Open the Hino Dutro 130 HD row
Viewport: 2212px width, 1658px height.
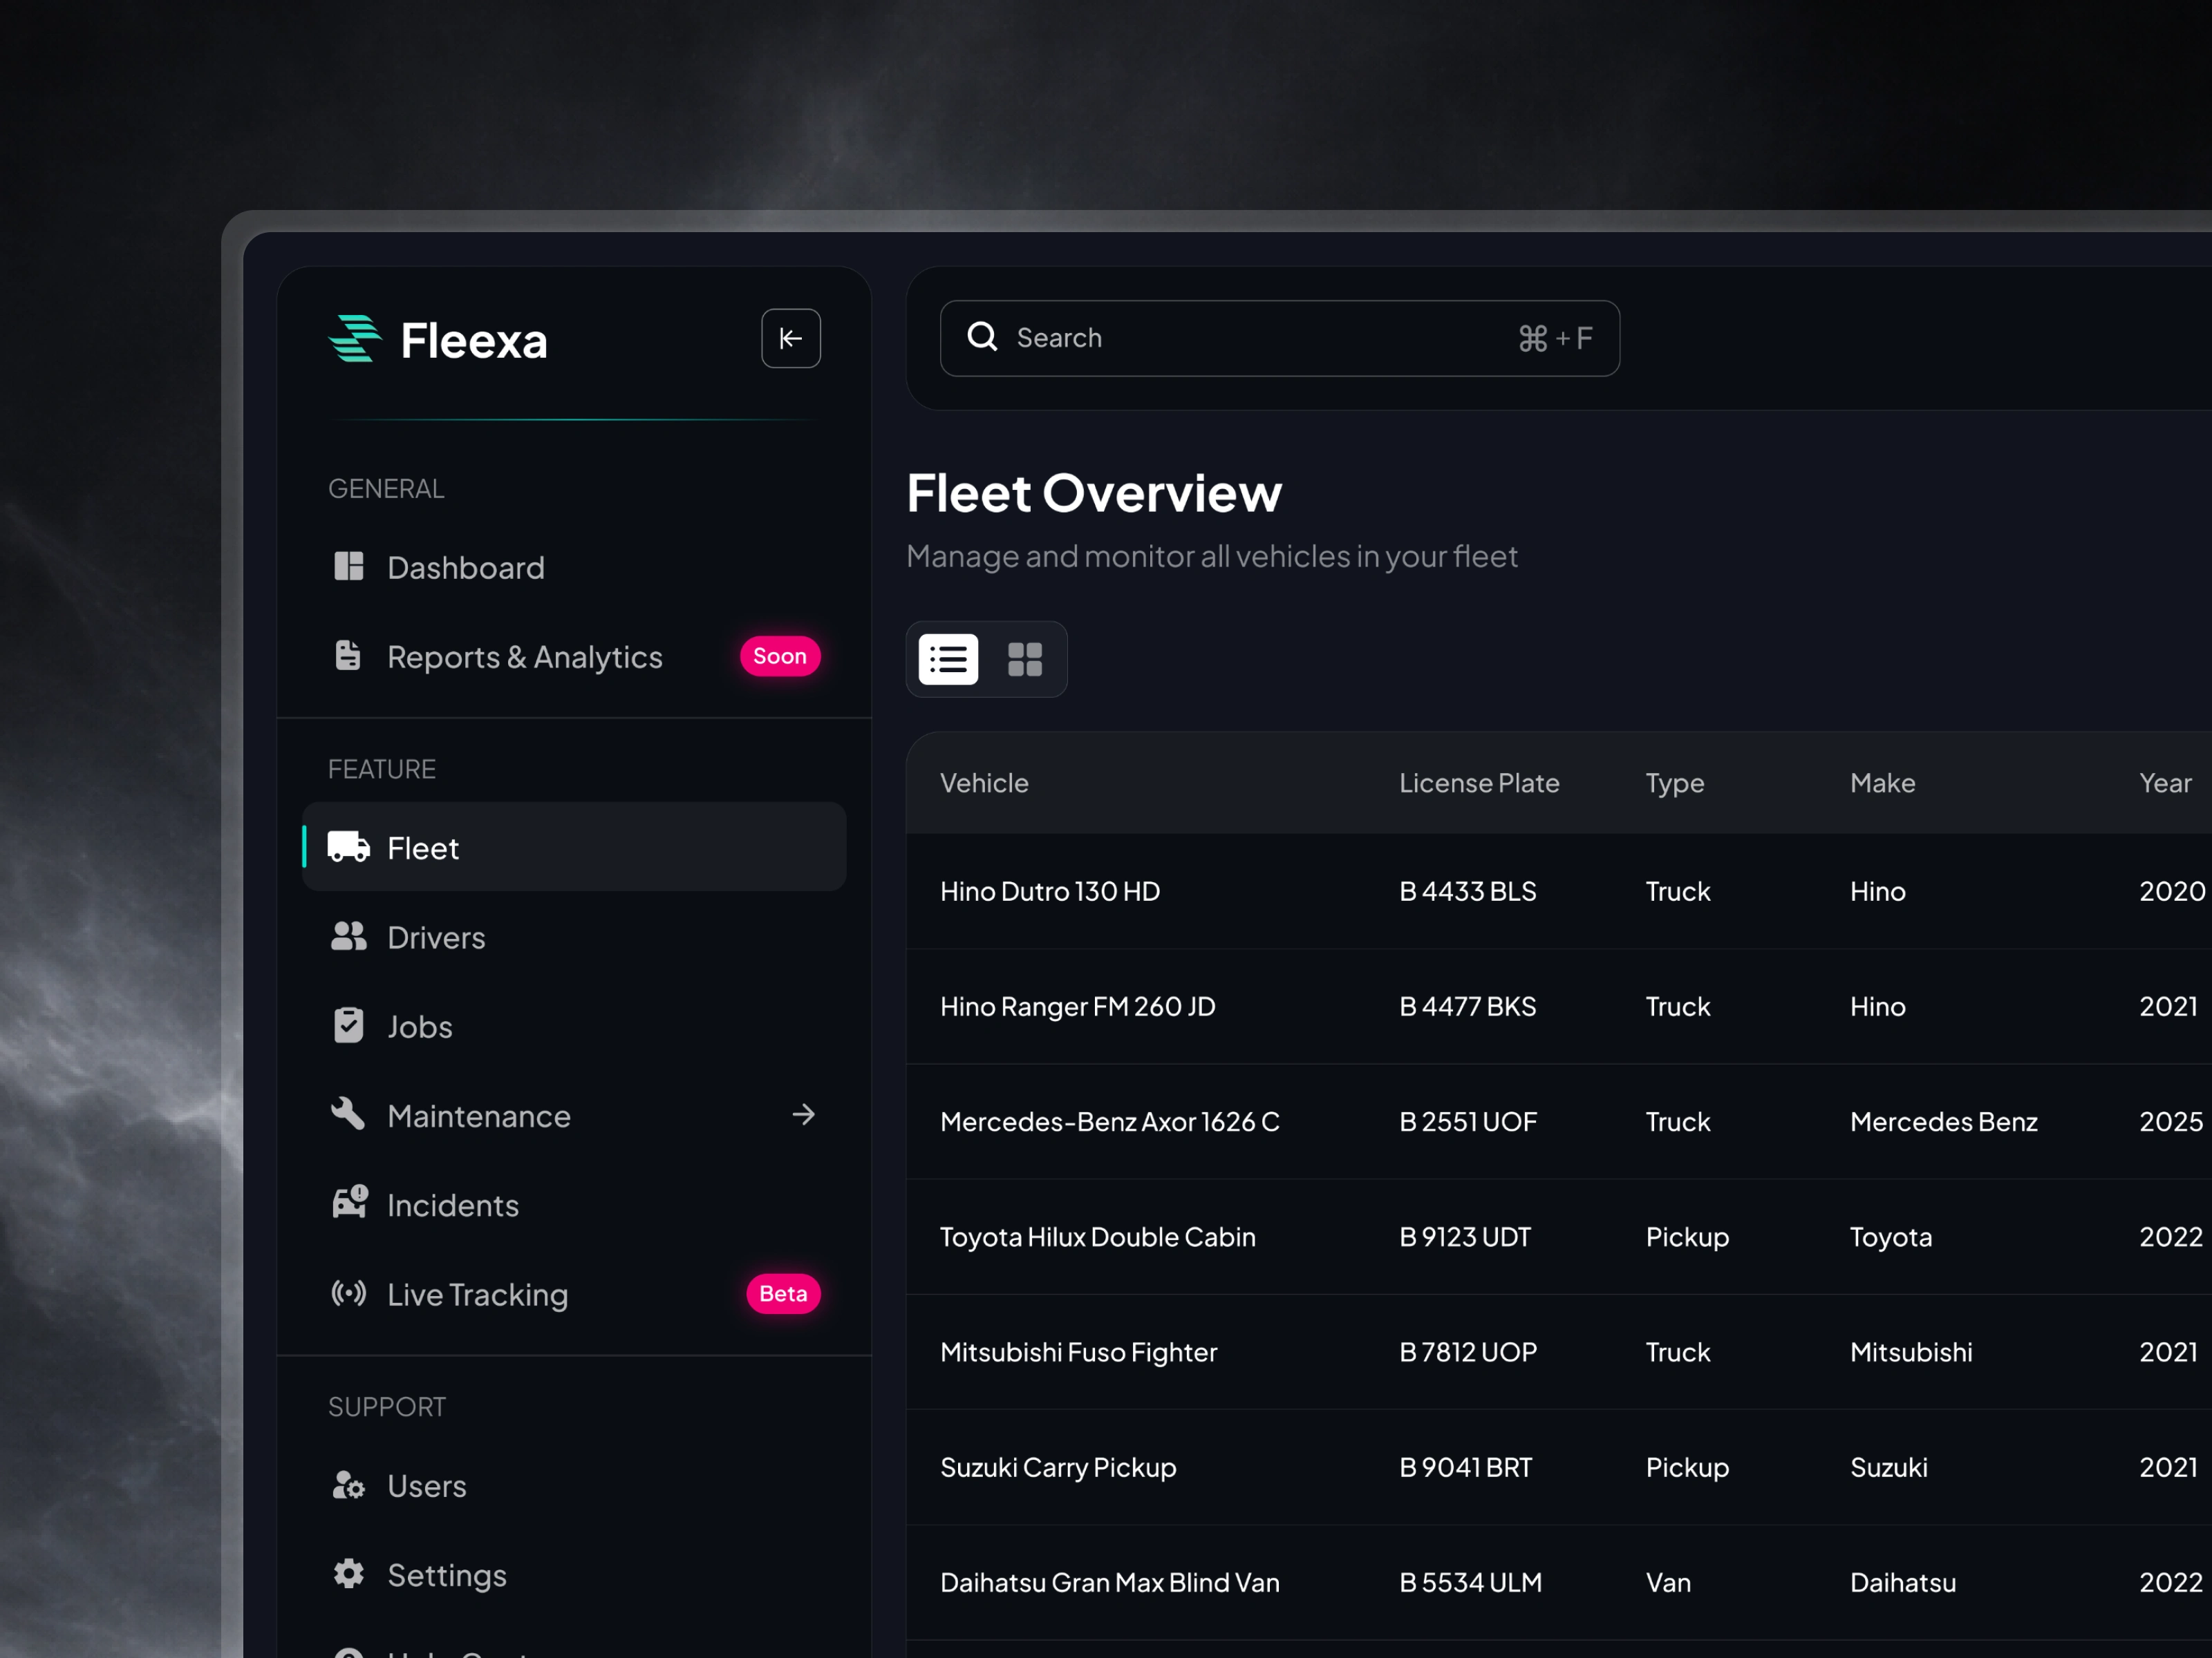click(x=1050, y=890)
